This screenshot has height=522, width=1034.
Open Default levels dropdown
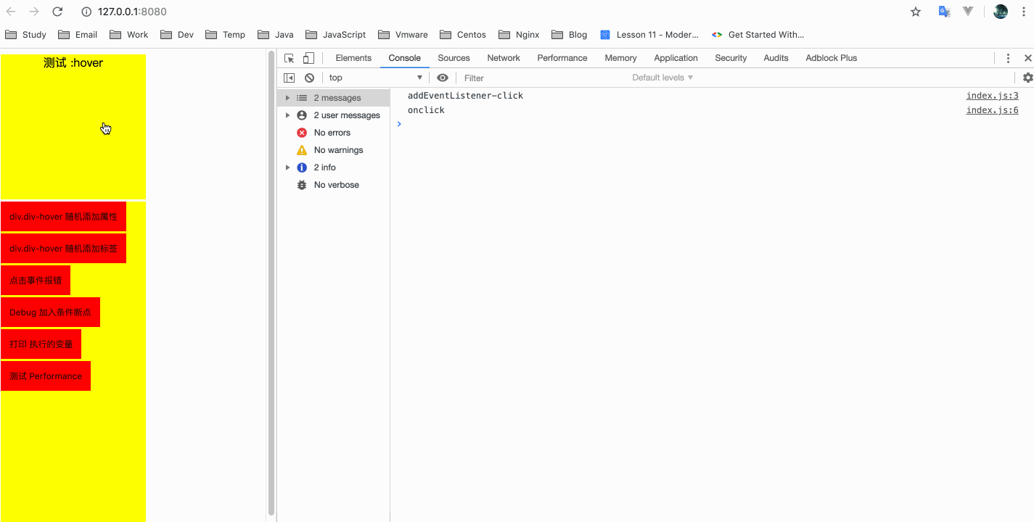click(x=662, y=78)
